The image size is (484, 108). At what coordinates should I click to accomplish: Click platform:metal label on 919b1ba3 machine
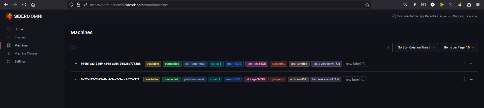point(195,64)
